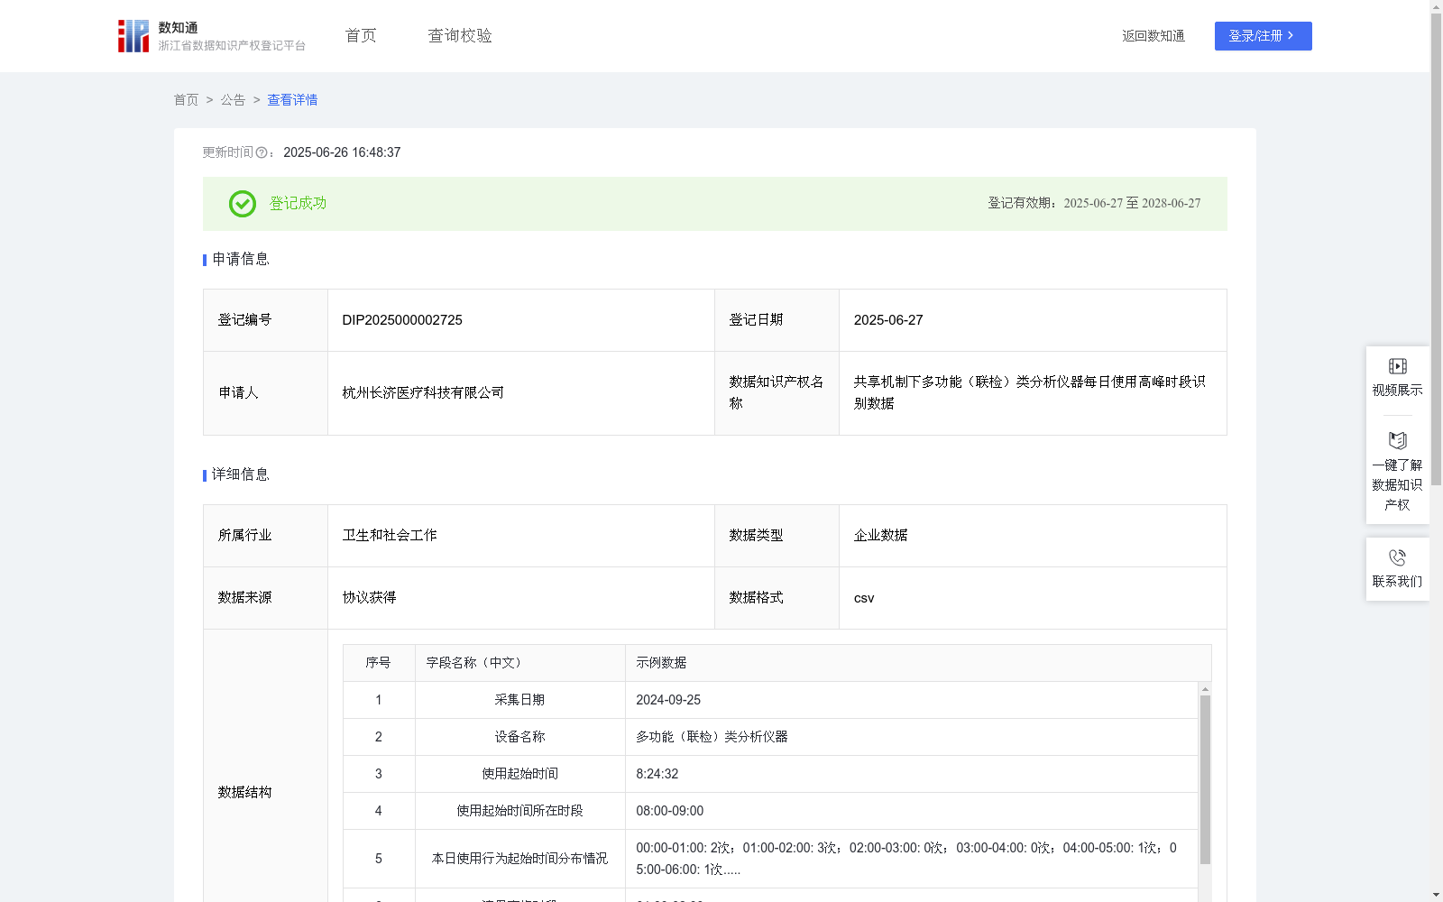Click the 数据结构 row label
The height and width of the screenshot is (902, 1443).
point(244,793)
